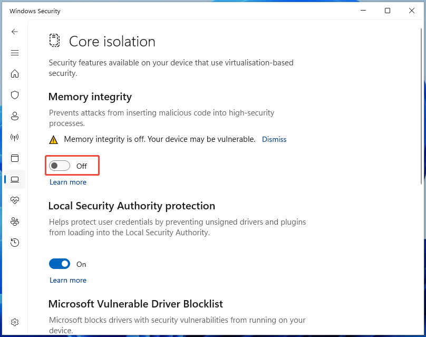Image resolution: width=426 pixels, height=337 pixels.
Task: Open Windows Security settings gear
Action: [15, 322]
